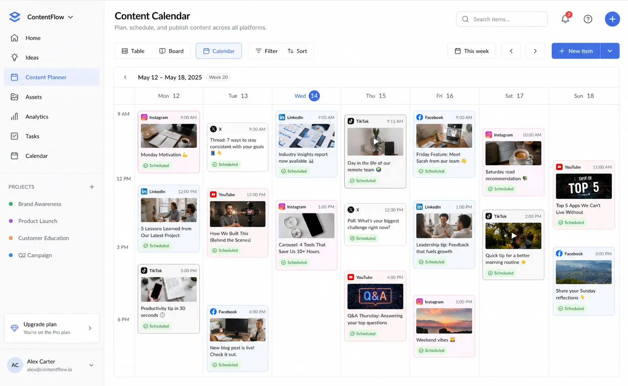Open the Filter button
The height and width of the screenshot is (386, 628).
(x=266, y=51)
